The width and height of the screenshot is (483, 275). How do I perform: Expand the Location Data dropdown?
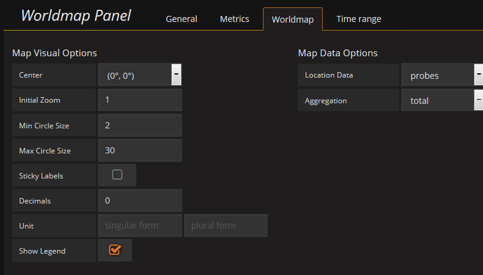point(438,75)
